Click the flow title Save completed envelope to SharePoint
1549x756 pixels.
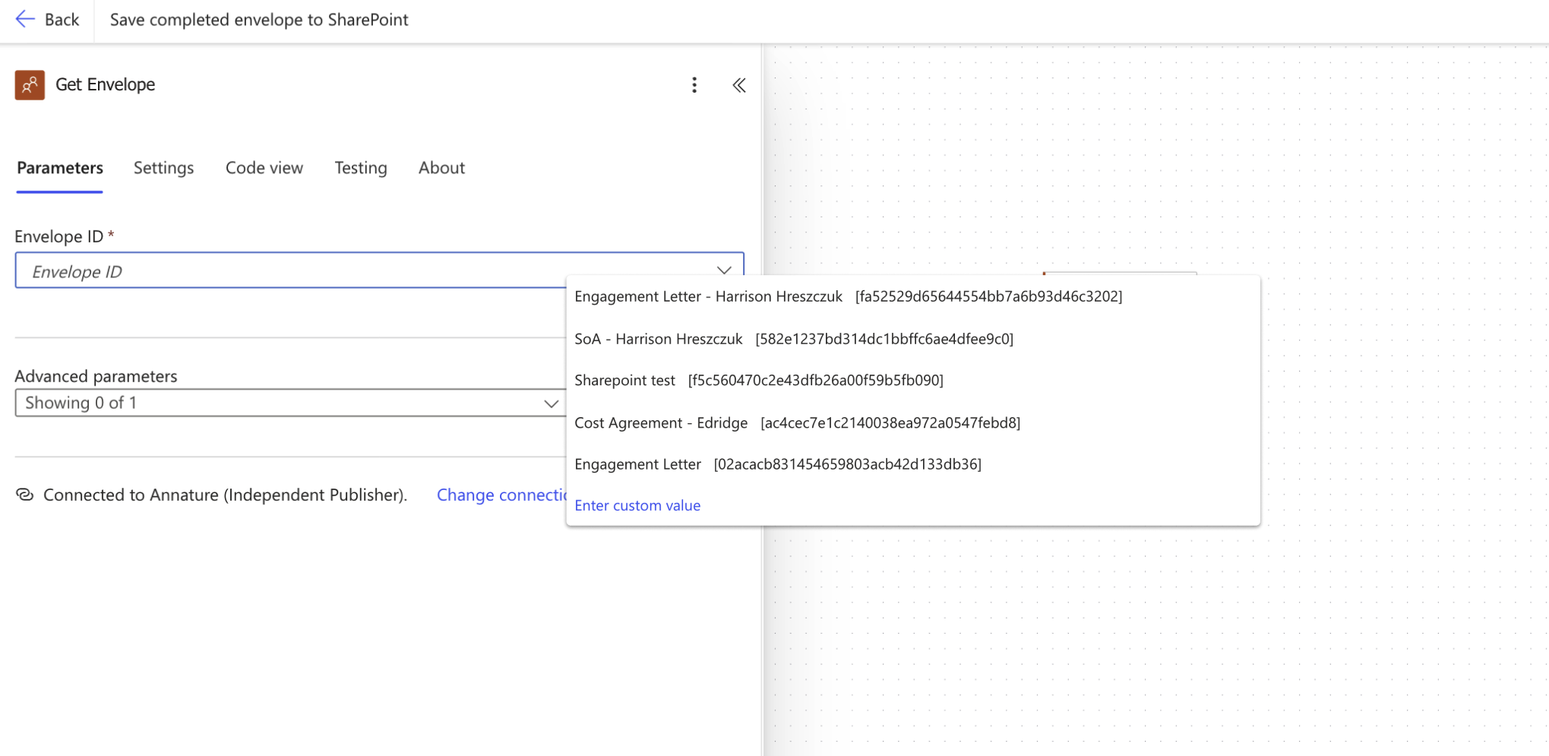point(259,20)
